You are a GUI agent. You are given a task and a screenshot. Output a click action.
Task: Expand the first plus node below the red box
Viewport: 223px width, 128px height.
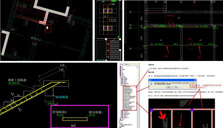(121, 110)
